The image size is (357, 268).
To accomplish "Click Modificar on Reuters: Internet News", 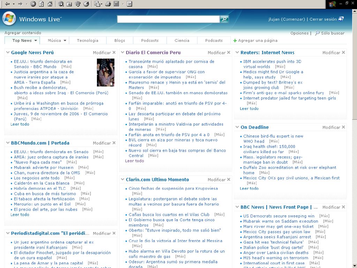I will click(331, 53).
